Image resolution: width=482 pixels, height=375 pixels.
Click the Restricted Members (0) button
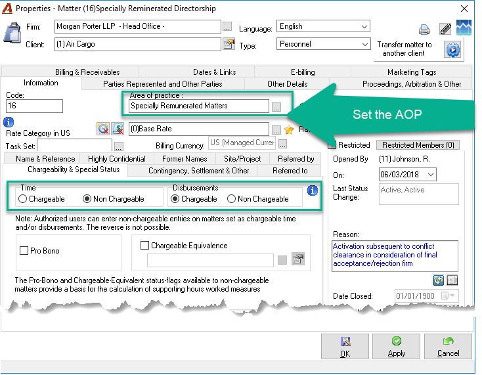pyautogui.click(x=418, y=144)
